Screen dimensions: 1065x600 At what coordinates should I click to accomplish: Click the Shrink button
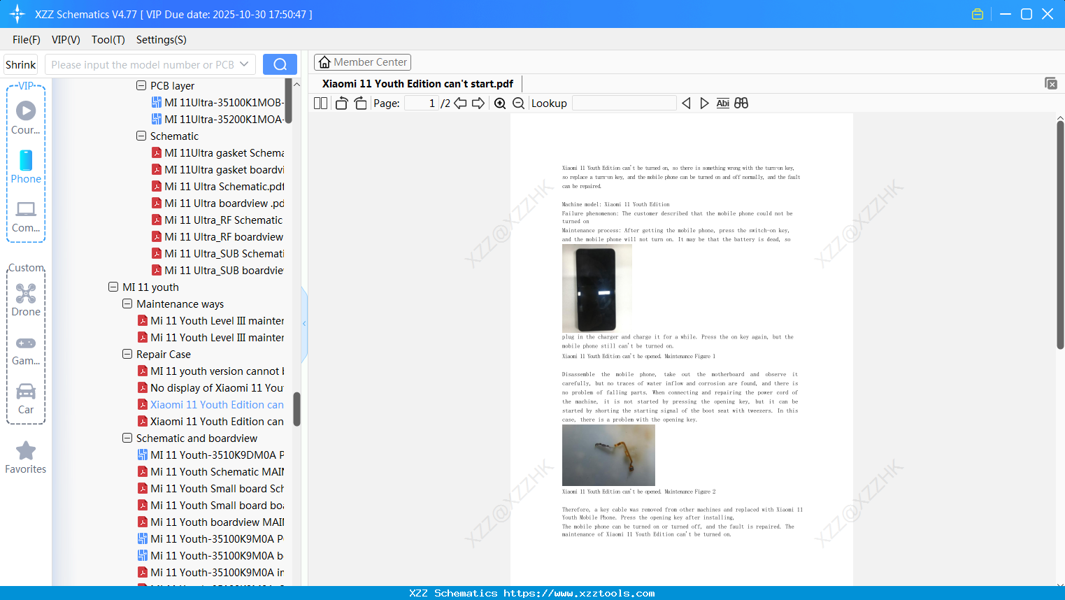[x=21, y=64]
